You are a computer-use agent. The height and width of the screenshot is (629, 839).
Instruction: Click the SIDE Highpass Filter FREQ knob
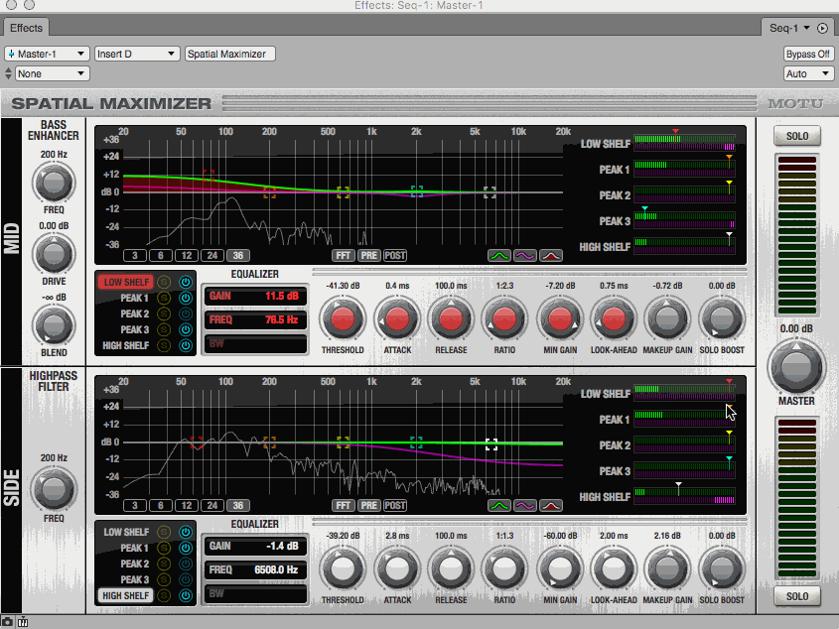point(54,489)
